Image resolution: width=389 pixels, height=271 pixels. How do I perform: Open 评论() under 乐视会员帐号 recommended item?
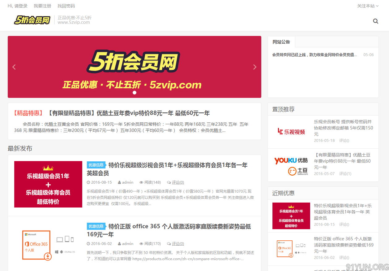click(344, 141)
